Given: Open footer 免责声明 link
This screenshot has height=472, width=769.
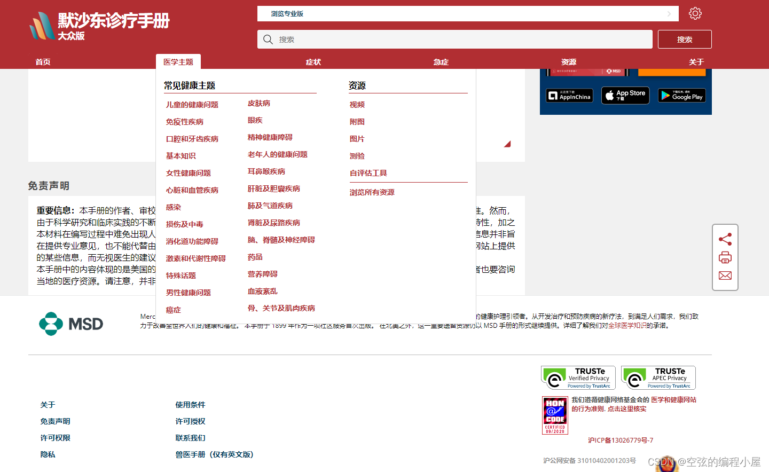Looking at the screenshot, I should click(x=56, y=421).
